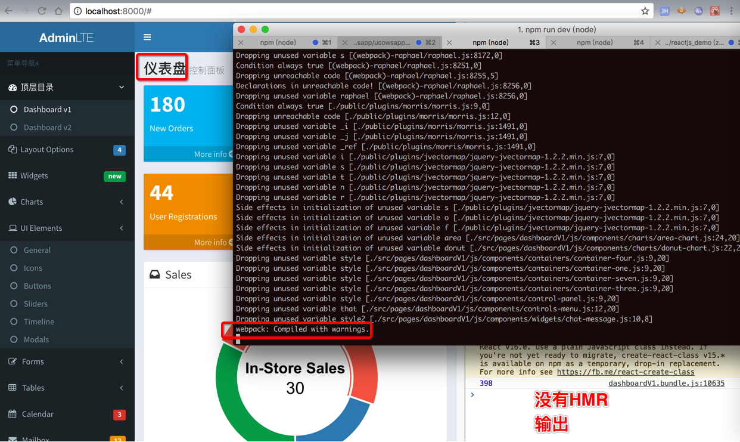
Task: Close the ⌘2 ucowsapp terminal tab
Action: pyautogui.click(x=345, y=43)
